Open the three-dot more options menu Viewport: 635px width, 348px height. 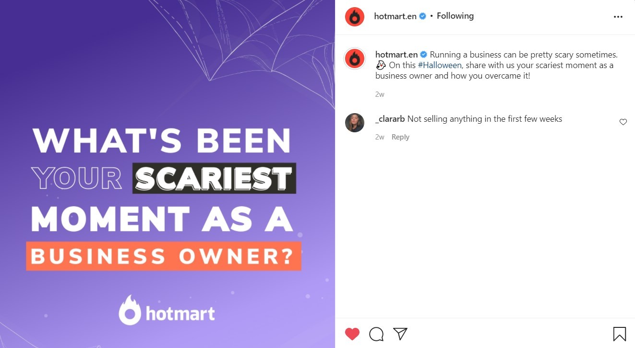point(618,17)
